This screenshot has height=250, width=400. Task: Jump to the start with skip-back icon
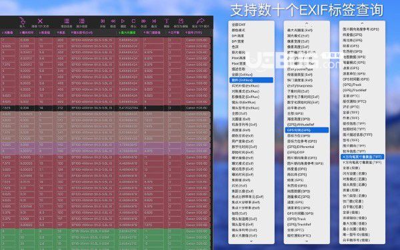coord(103,21)
